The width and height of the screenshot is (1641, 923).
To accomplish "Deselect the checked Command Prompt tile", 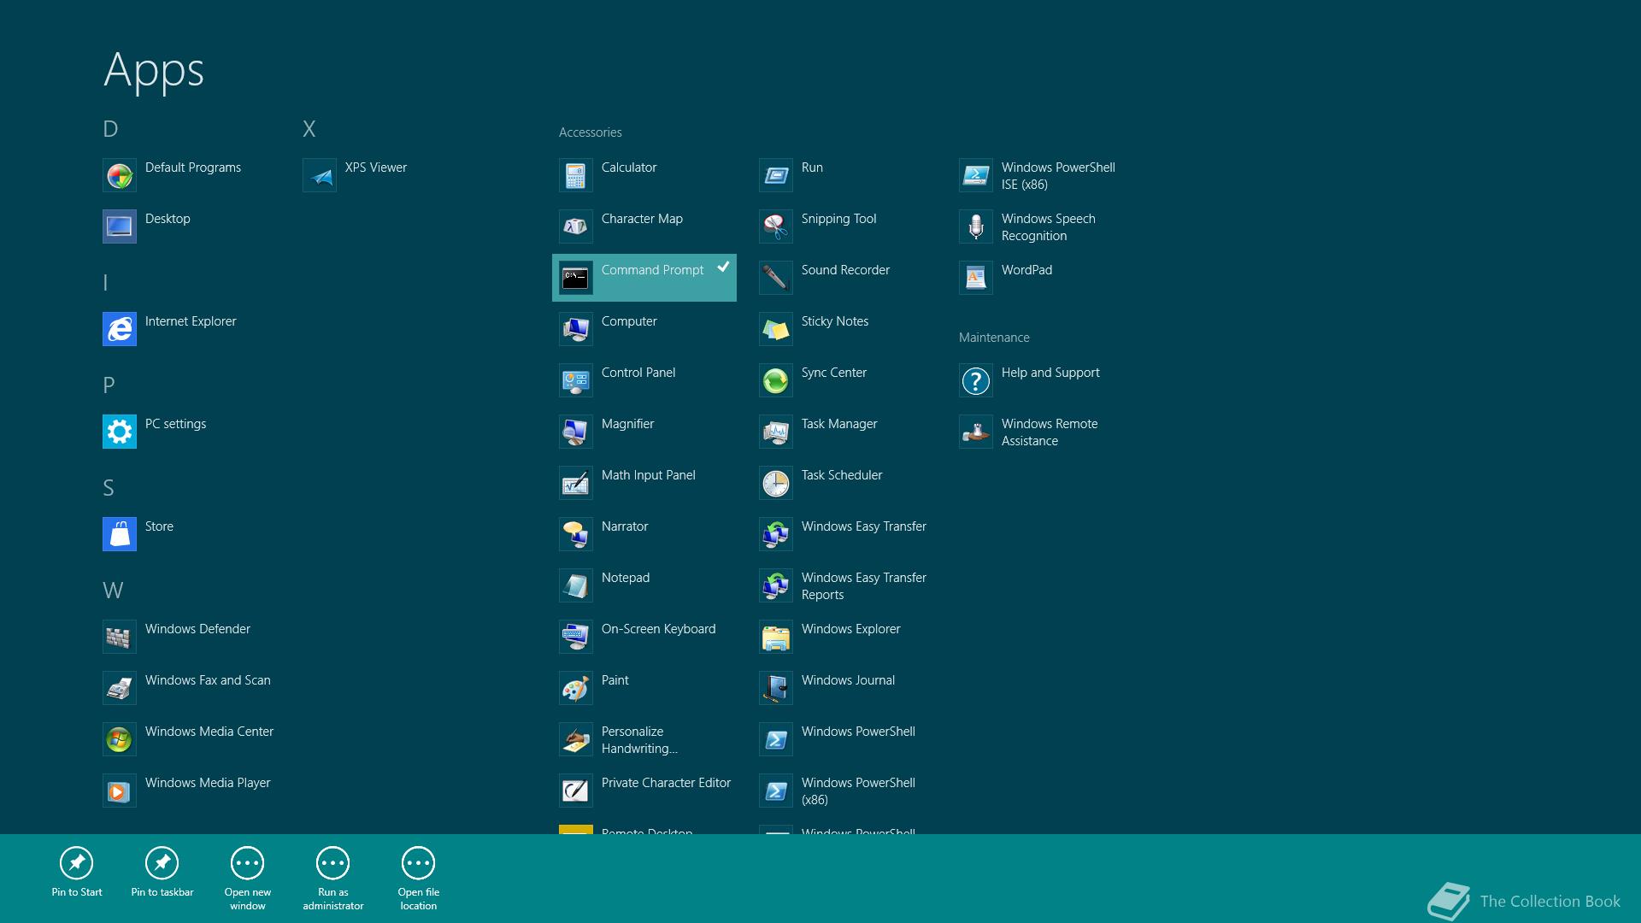I will tap(644, 278).
